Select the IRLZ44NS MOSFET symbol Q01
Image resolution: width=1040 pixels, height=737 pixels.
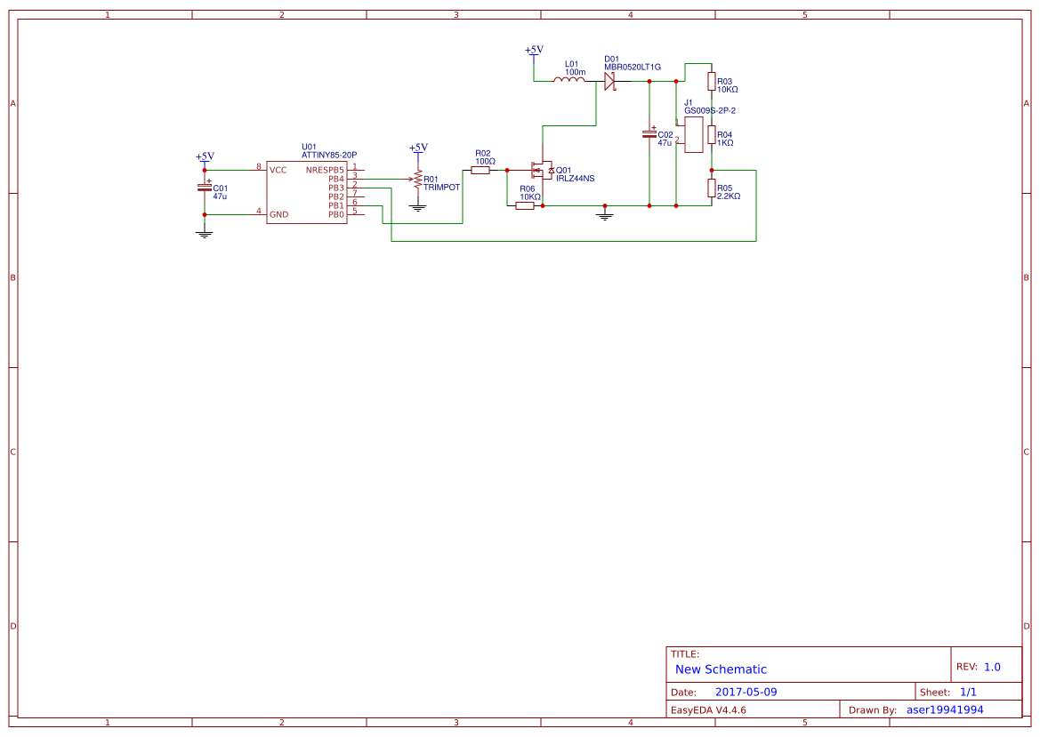pyautogui.click(x=544, y=171)
